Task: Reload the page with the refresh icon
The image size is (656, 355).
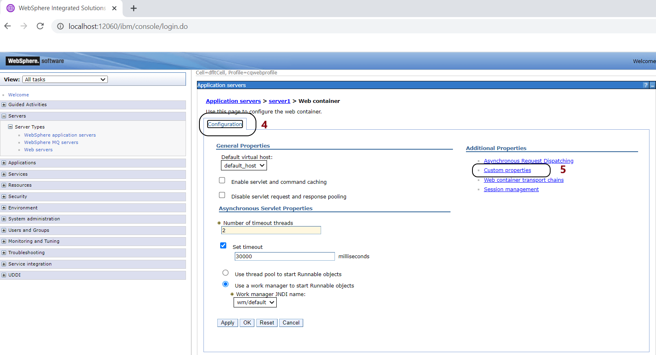Action: [40, 26]
